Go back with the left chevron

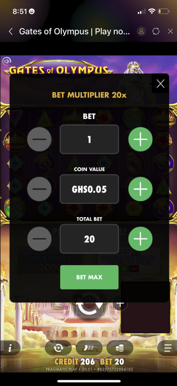(x=11, y=31)
